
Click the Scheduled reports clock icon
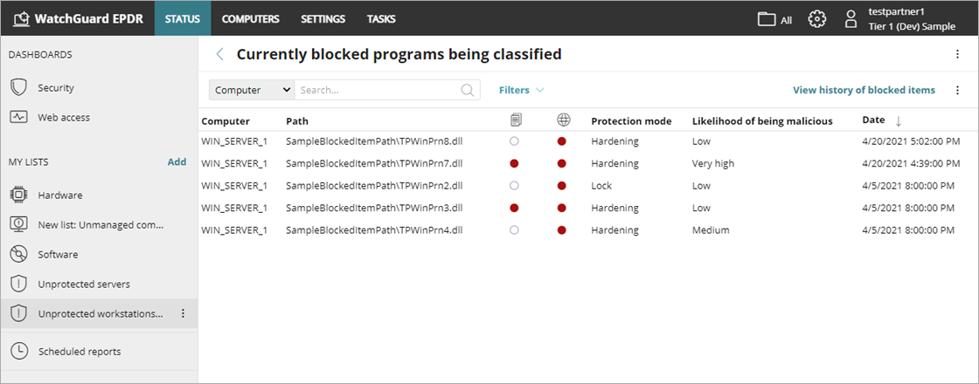18,352
